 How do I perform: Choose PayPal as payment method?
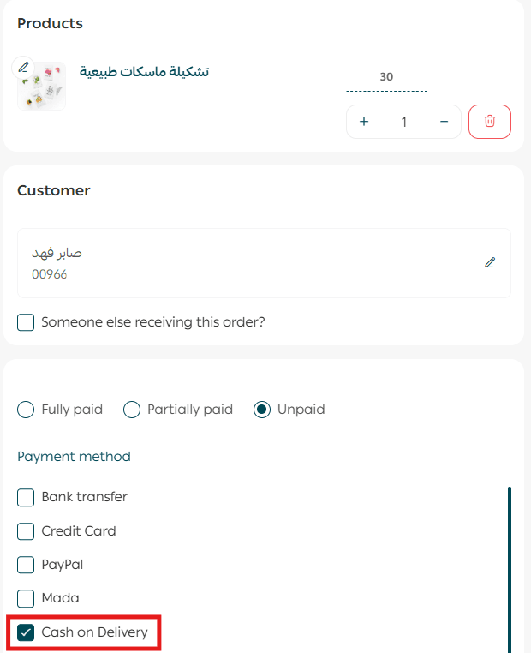click(27, 565)
